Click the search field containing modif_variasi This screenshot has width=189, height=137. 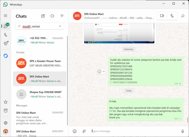(x=40, y=26)
